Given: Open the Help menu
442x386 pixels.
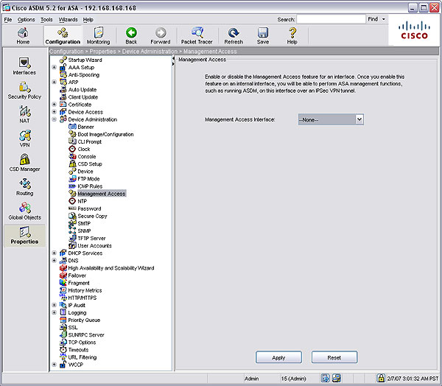Looking at the screenshot, I should click(88, 19).
